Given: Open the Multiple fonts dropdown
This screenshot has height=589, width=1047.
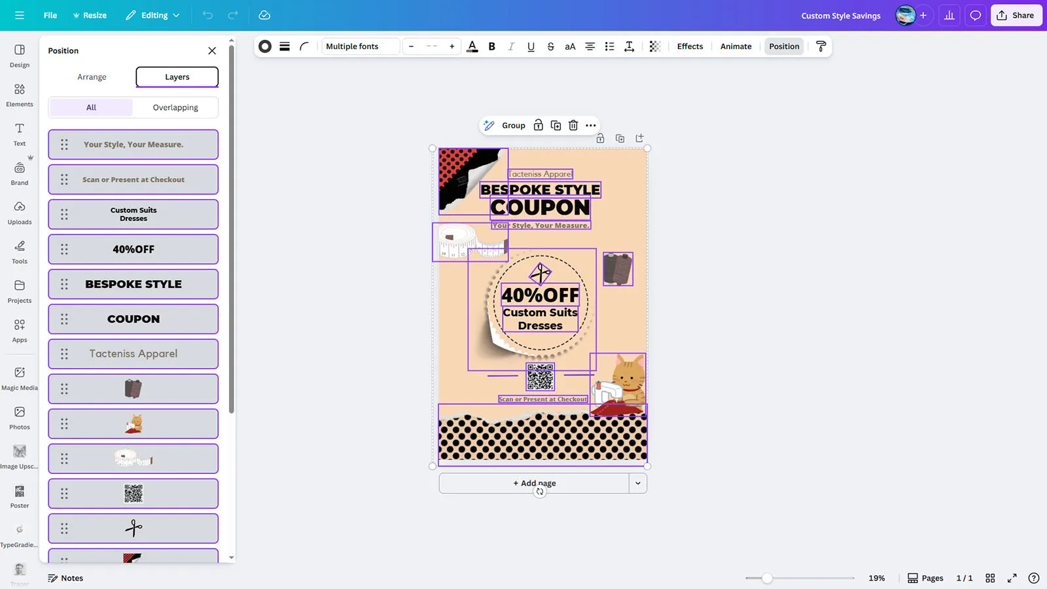Looking at the screenshot, I should pyautogui.click(x=360, y=46).
